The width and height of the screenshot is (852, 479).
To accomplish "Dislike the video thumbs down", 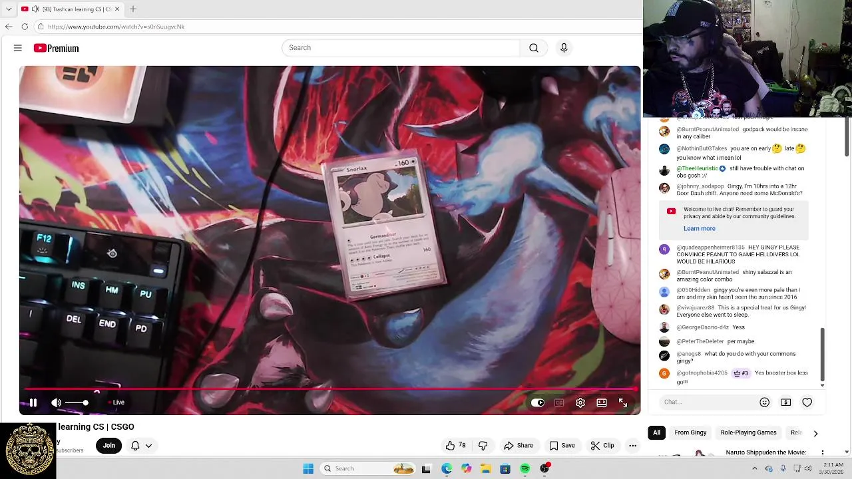I will click(483, 446).
